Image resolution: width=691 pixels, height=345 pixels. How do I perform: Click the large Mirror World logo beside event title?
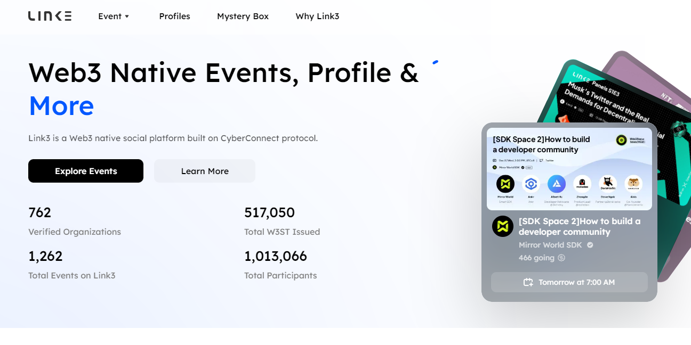click(503, 226)
